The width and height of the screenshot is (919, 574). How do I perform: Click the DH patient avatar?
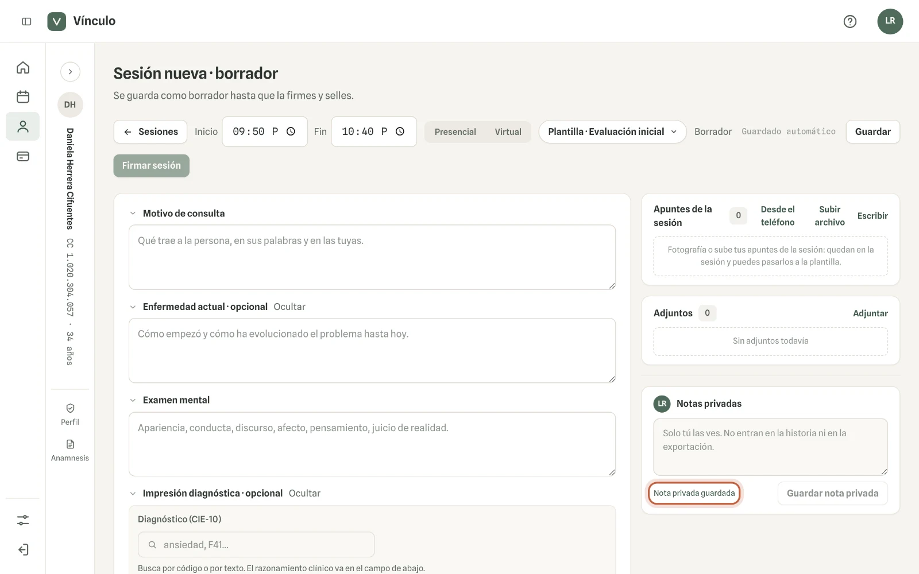pos(70,104)
